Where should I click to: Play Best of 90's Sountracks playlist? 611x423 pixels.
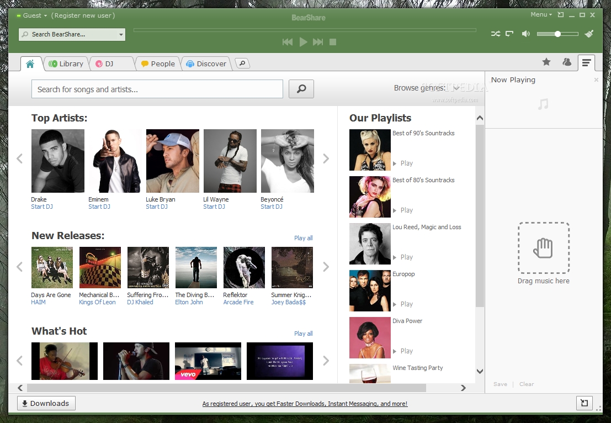[403, 163]
